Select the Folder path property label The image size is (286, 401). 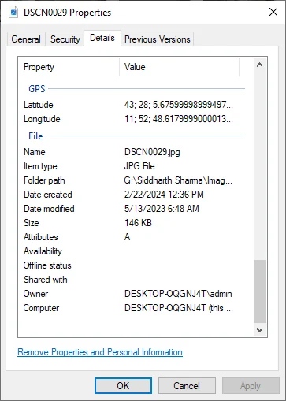pyautogui.click(x=44, y=180)
